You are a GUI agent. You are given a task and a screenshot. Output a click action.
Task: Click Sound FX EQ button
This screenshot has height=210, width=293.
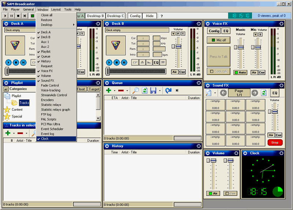[x=275, y=93]
